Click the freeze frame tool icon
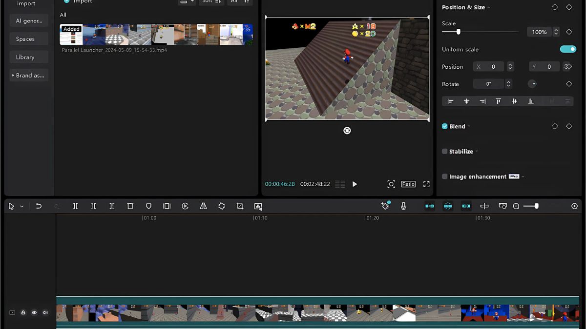 [x=167, y=206]
